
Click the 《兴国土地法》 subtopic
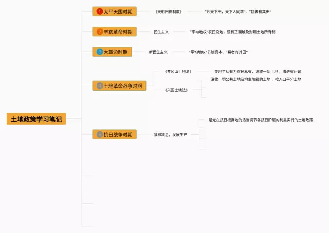(176, 90)
